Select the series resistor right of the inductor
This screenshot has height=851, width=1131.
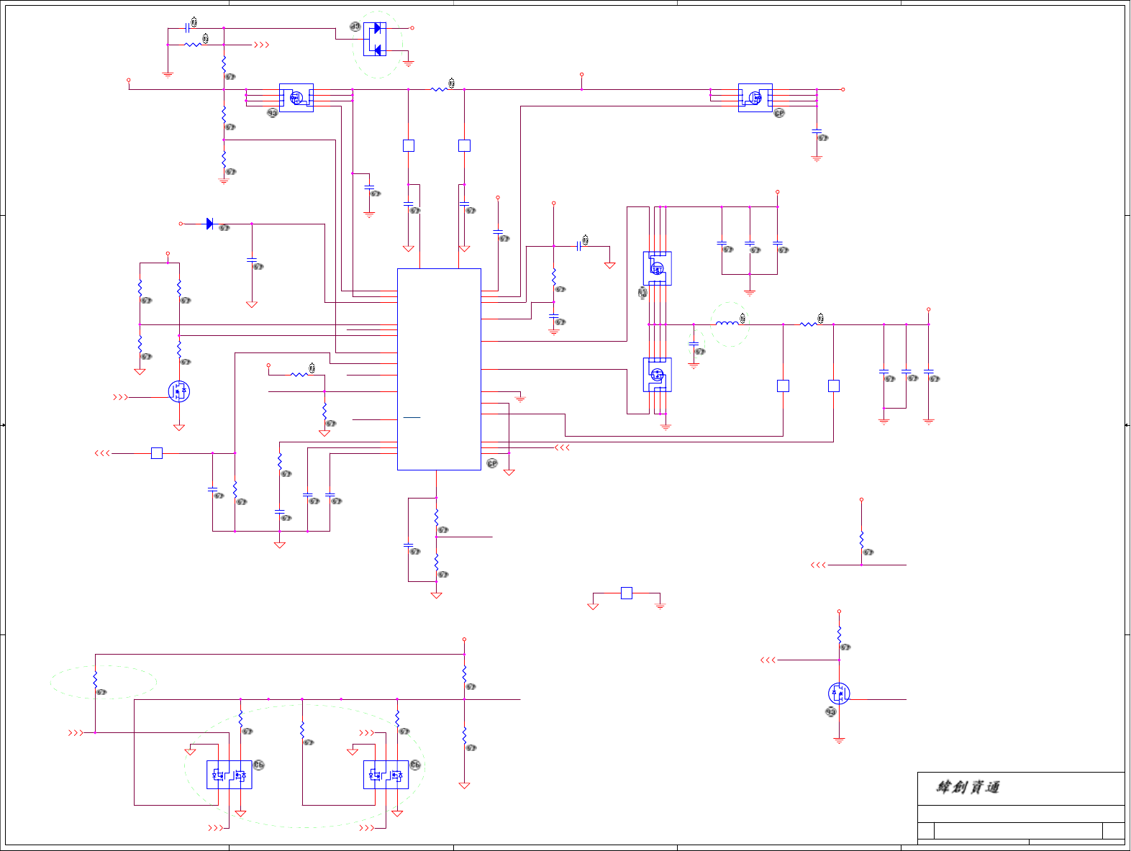pos(809,324)
